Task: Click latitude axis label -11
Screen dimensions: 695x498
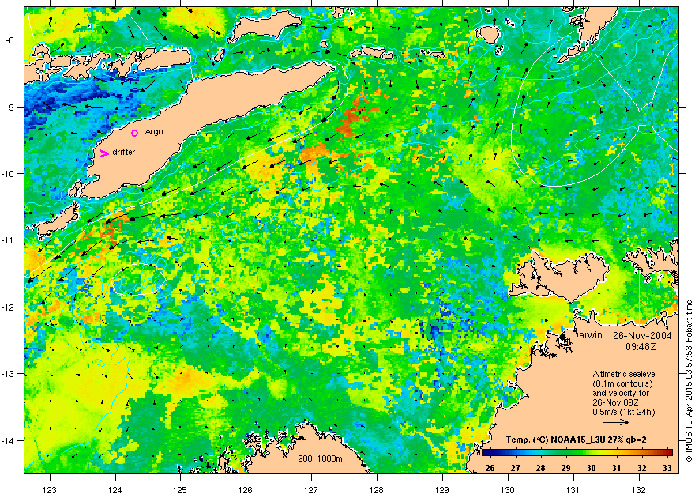Action: pyautogui.click(x=8, y=240)
